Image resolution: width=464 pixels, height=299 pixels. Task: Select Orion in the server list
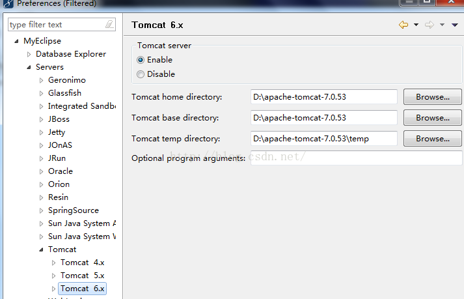[x=59, y=184]
